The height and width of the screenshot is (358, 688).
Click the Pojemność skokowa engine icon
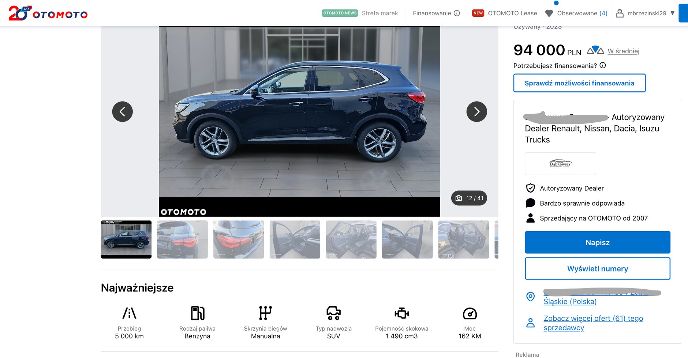[402, 313]
